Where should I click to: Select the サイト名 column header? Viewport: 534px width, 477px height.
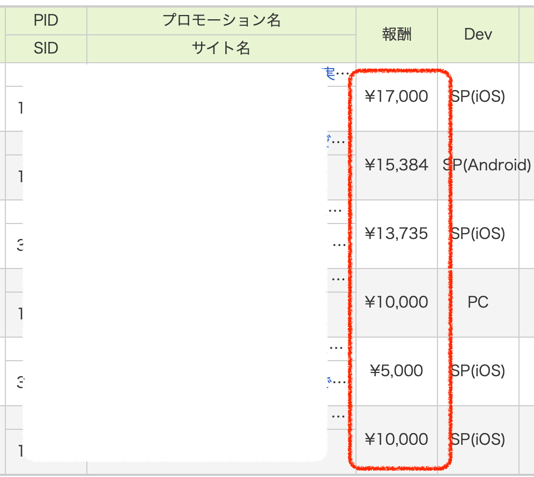(221, 49)
